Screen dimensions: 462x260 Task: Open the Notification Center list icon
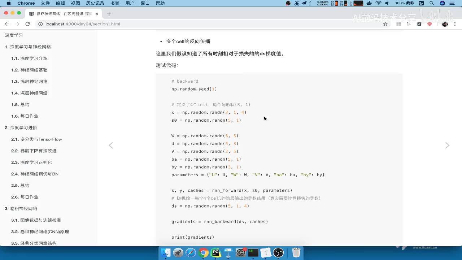pos(452,3)
